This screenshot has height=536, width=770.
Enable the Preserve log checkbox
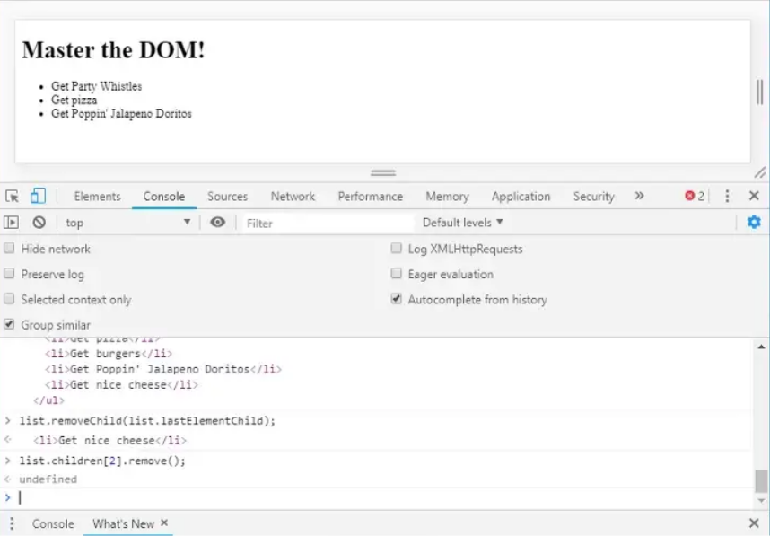click(10, 274)
